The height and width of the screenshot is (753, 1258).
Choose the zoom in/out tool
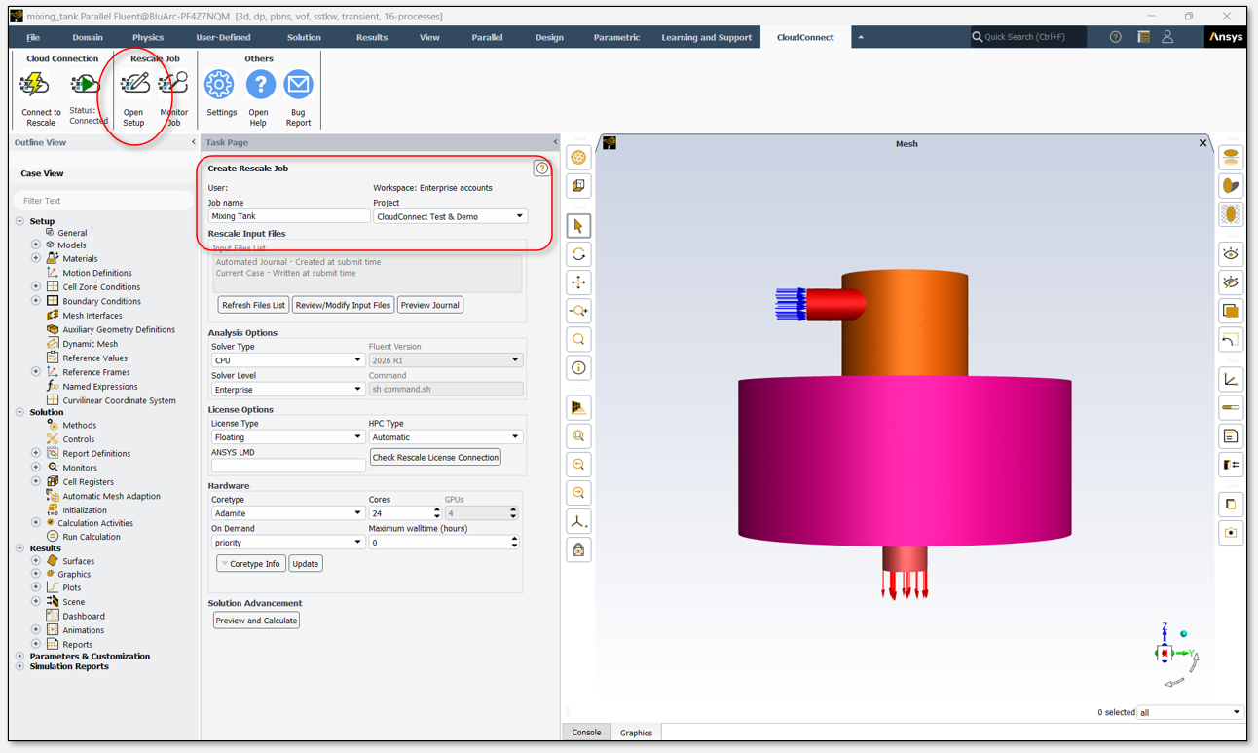tap(578, 311)
